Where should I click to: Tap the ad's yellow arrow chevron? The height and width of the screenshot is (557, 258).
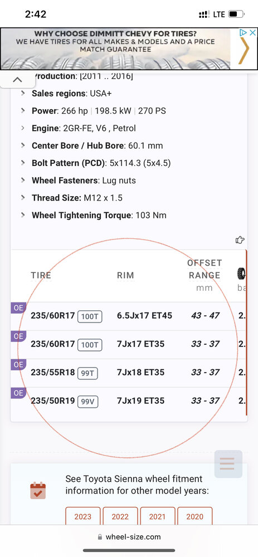(x=244, y=51)
